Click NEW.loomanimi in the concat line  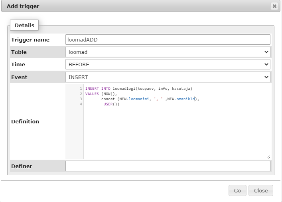pyautogui.click(x=134, y=99)
